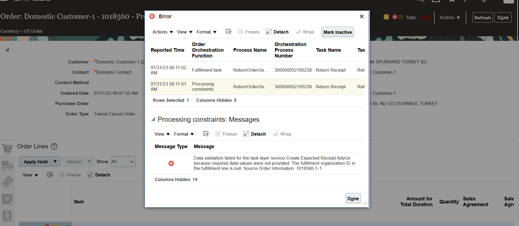Click Done button in Error dialog
This screenshot has height=226, width=519.
(353, 198)
